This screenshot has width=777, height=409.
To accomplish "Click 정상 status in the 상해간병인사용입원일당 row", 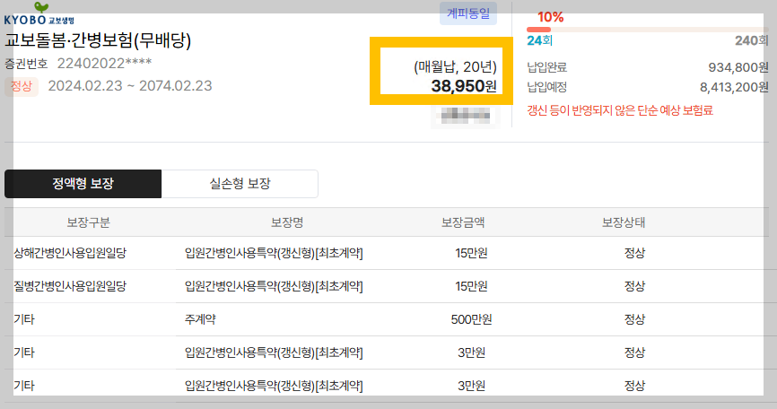I will [x=634, y=253].
